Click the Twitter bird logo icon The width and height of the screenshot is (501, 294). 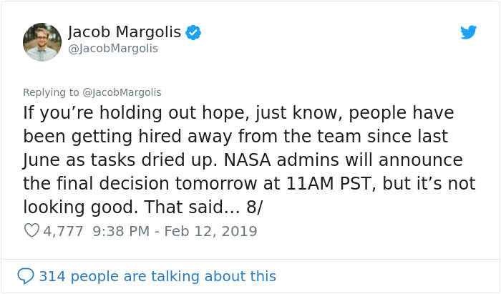(x=468, y=32)
